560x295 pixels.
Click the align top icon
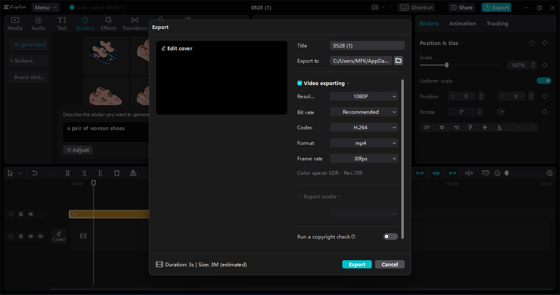point(470,128)
